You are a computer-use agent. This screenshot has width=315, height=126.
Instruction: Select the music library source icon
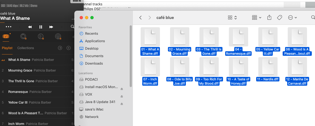[x=6, y=36]
